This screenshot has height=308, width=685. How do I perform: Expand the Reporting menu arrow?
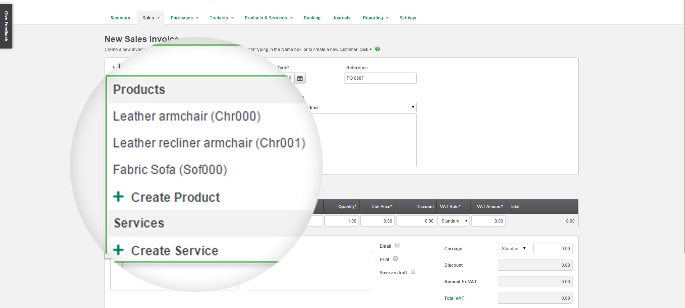[387, 18]
